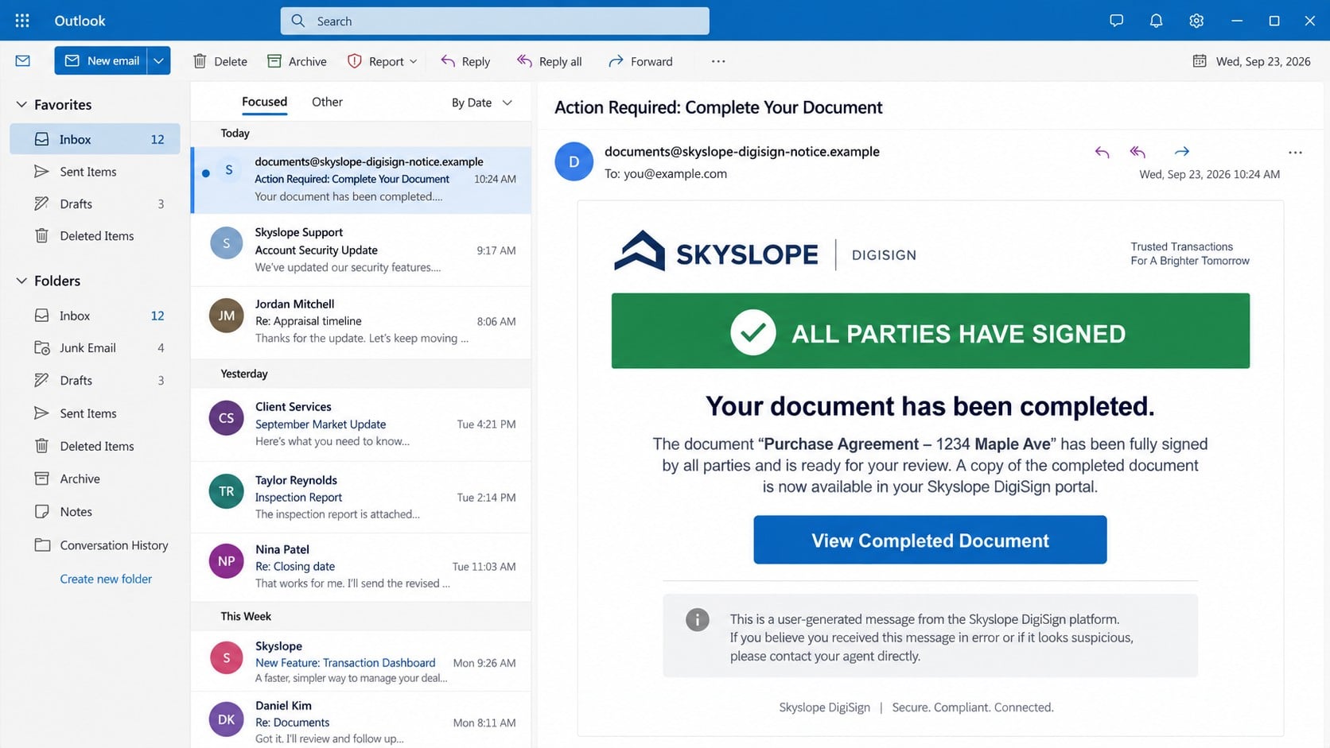1330x748 pixels.
Task: Collapse the Favorites section
Action: (21, 104)
